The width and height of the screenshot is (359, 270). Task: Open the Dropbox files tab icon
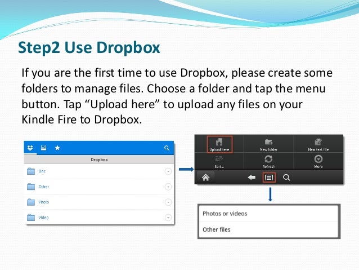coord(30,148)
